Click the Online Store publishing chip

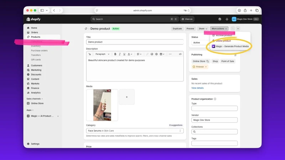(x=201, y=61)
